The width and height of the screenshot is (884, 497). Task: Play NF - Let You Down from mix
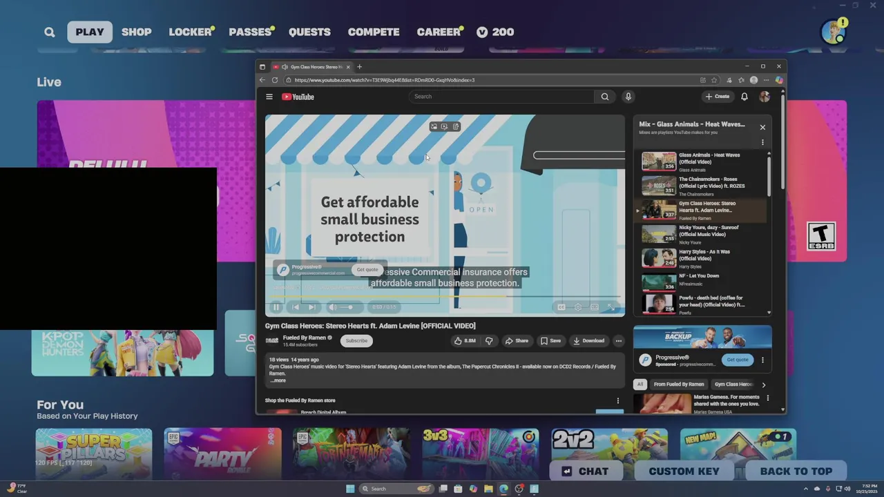click(700, 282)
